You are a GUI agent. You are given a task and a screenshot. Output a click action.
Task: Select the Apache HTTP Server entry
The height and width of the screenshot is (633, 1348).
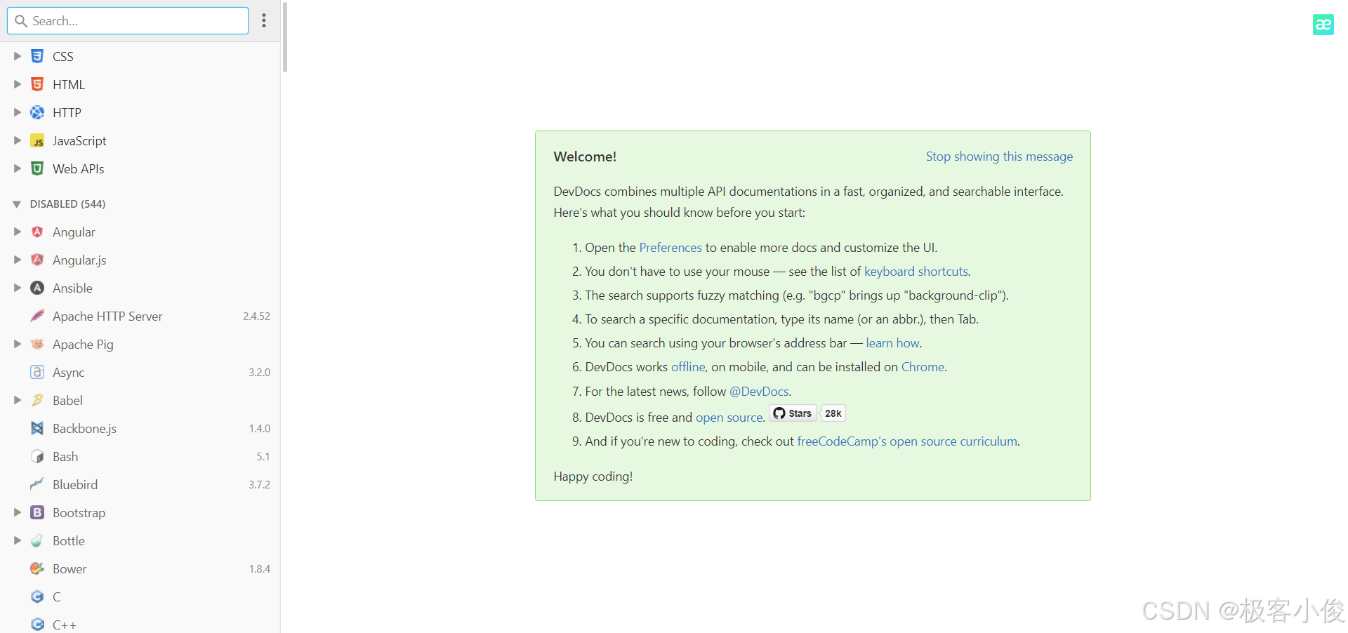point(140,316)
